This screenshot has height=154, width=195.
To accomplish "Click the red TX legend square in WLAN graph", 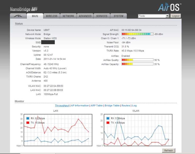I will tap(108, 123).
